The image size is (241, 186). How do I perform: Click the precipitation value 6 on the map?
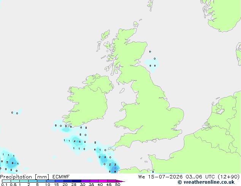(115, 172)
